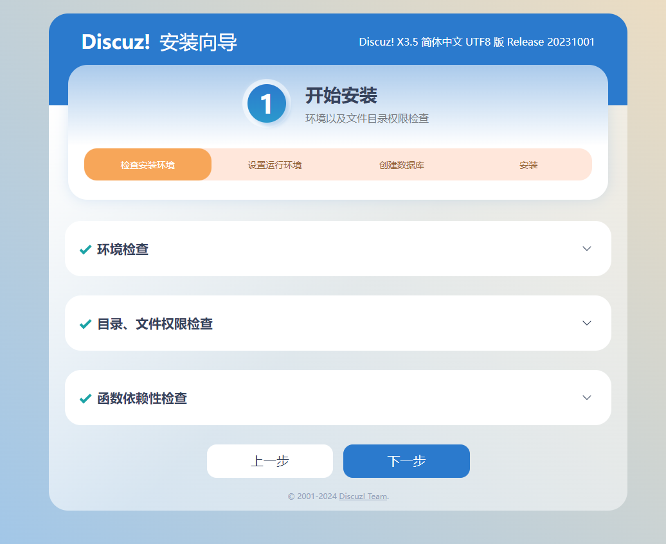This screenshot has width=666, height=544.
Task: Select the 安装 step tab
Action: [x=528, y=164]
